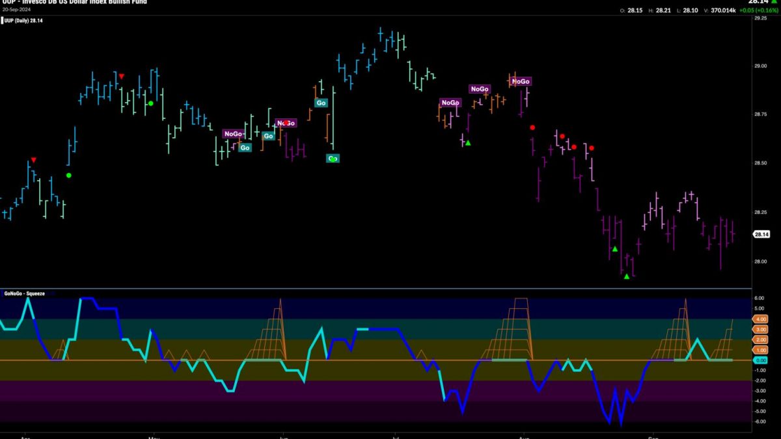Click the 29.00 price axis label
The image size is (781, 439).
[760, 65]
